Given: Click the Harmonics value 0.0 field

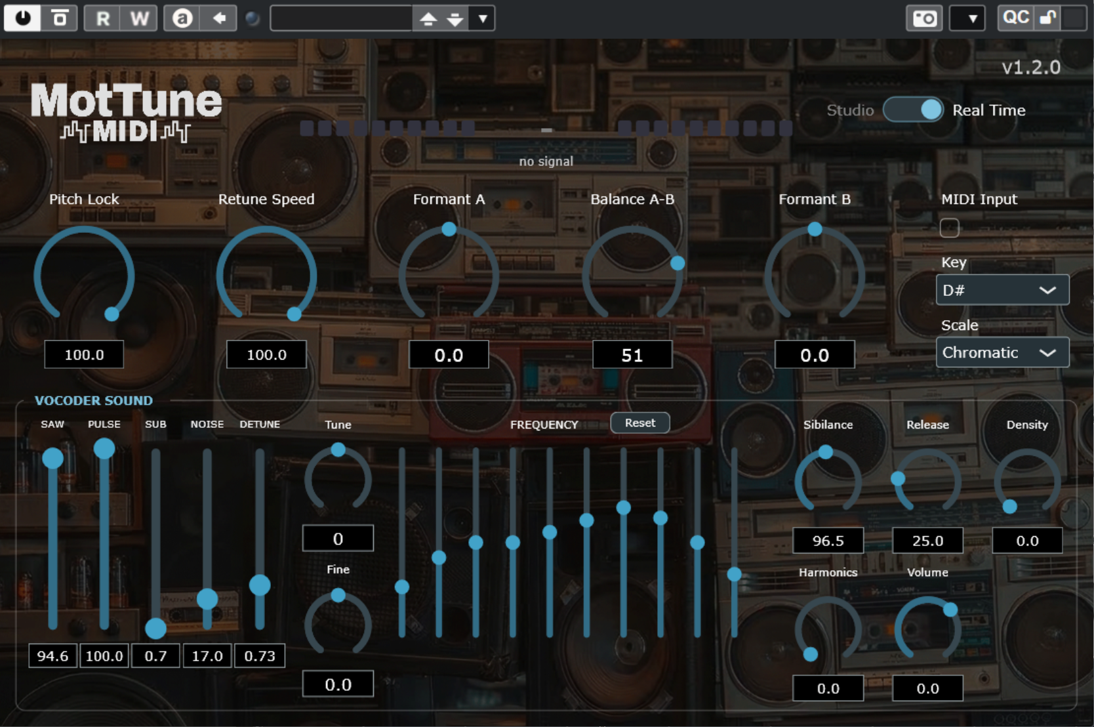Looking at the screenshot, I should pyautogui.click(x=828, y=688).
